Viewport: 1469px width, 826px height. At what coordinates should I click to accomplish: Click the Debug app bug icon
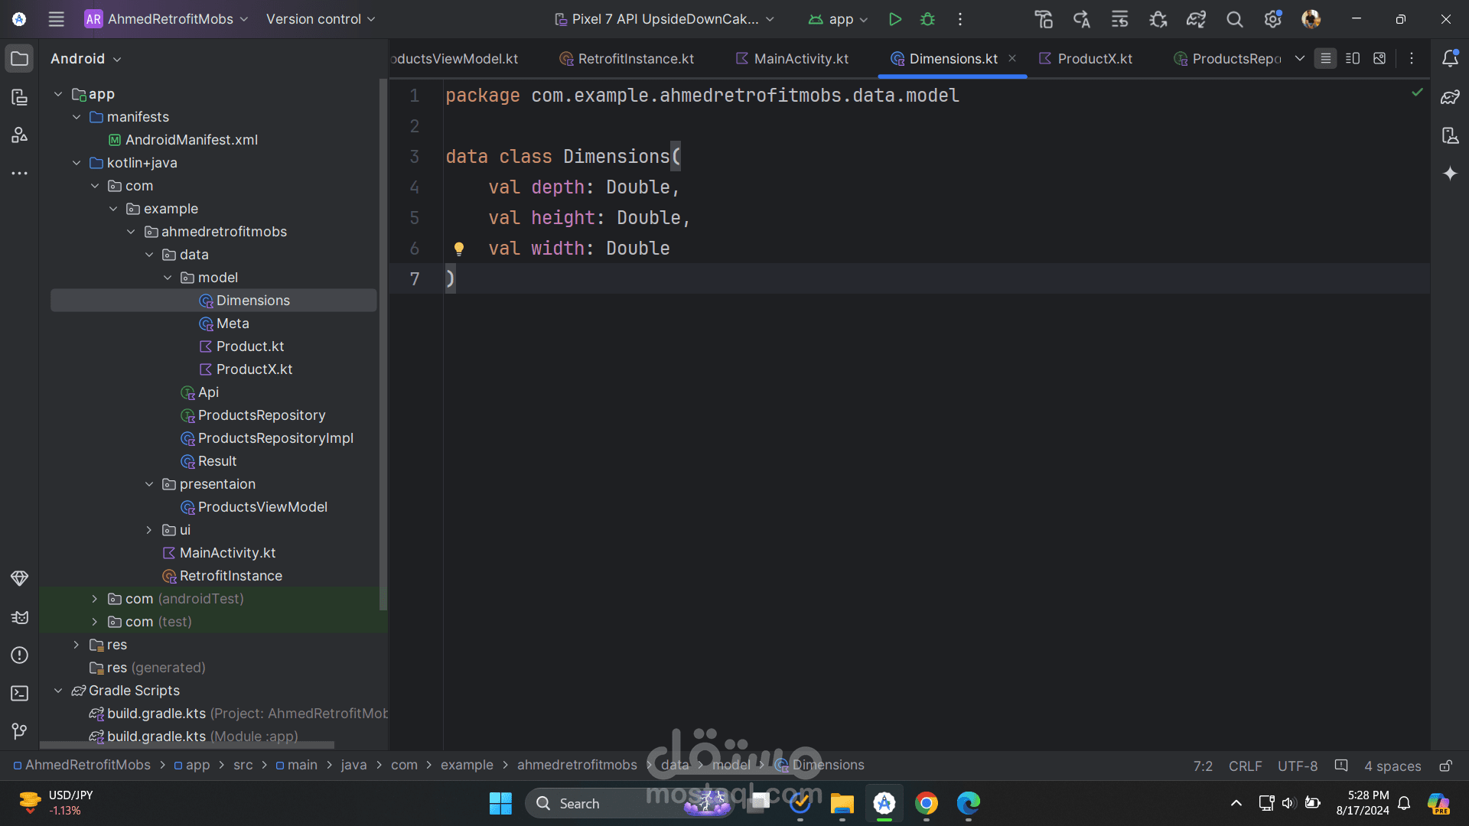pos(927,19)
